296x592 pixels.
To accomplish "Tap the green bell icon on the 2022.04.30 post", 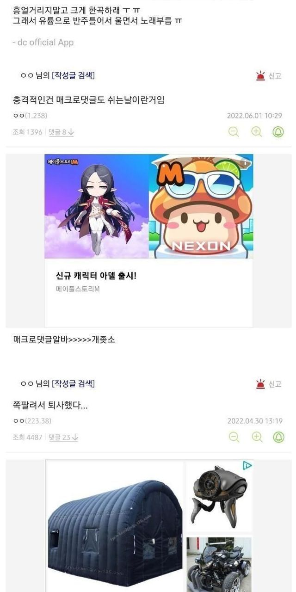I will 278,437.
